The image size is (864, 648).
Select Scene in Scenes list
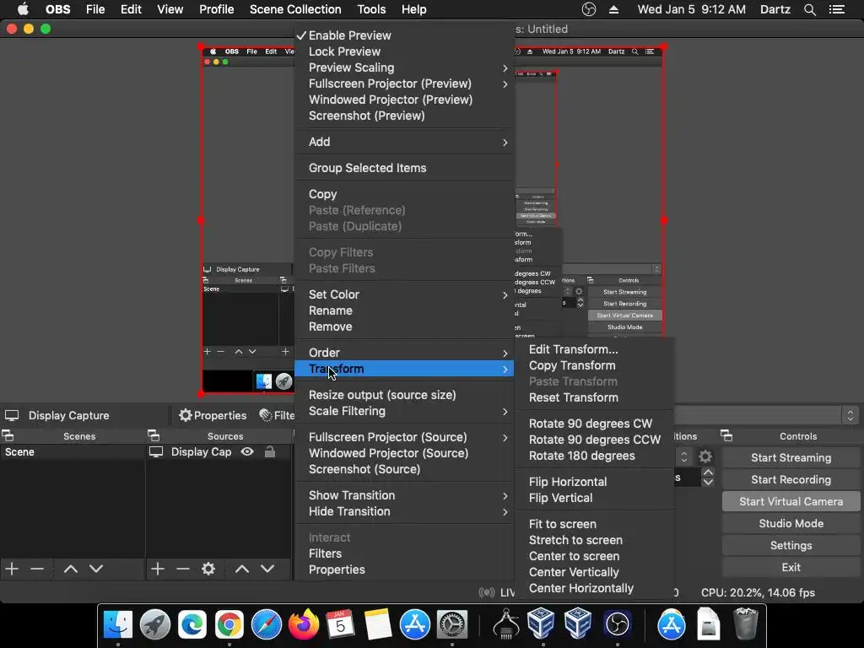coord(73,452)
